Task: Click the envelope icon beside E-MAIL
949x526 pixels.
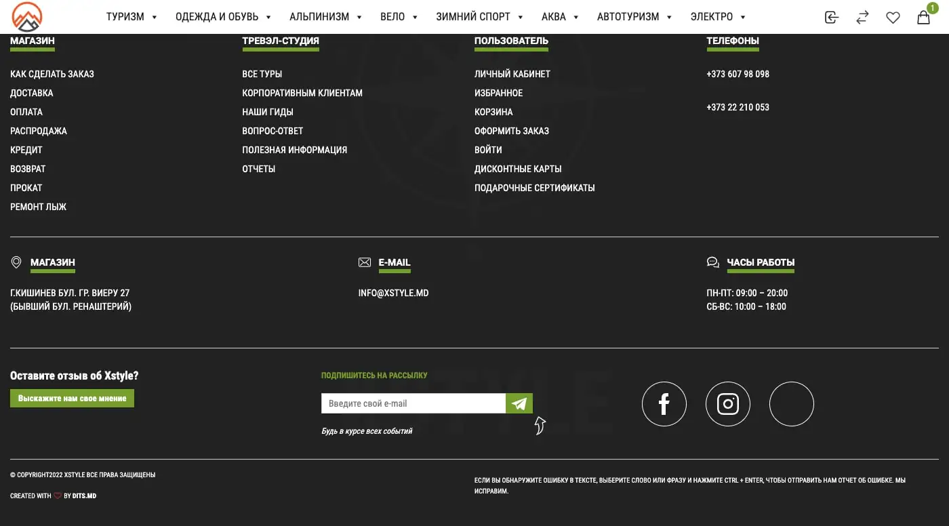Action: pos(365,262)
